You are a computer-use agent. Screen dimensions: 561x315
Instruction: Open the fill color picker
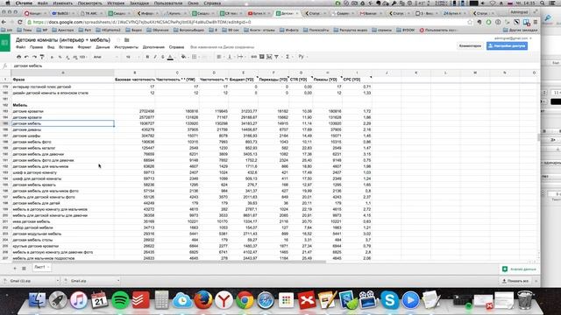pyautogui.click(x=183, y=57)
